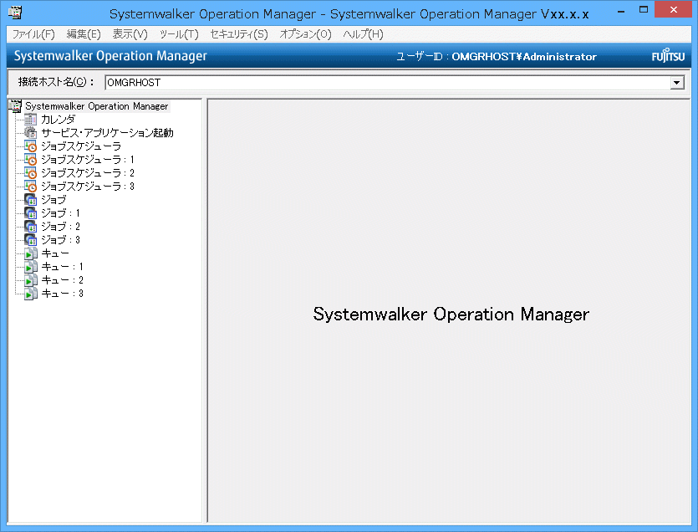Click the キュー : 2 icon

pyautogui.click(x=30, y=280)
